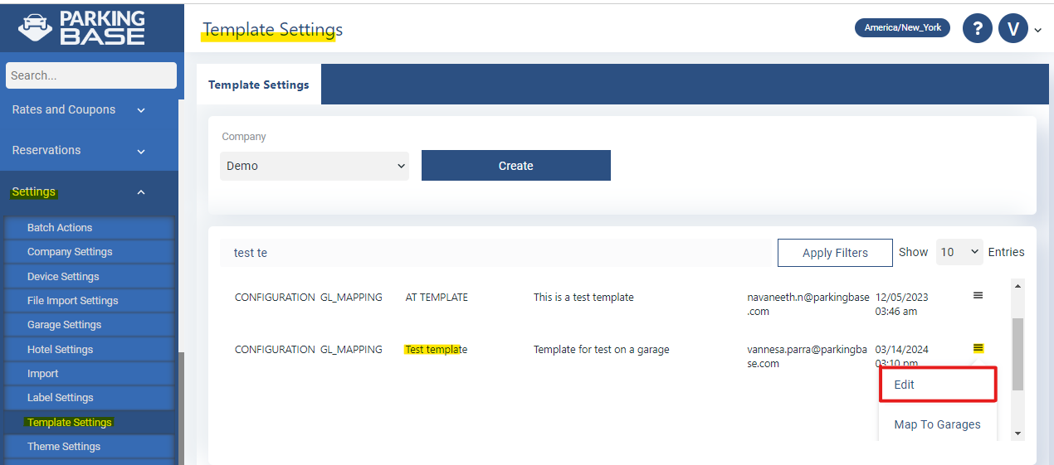Image resolution: width=1054 pixels, height=465 pixels.
Task: Click the help question mark icon
Action: pyautogui.click(x=978, y=28)
